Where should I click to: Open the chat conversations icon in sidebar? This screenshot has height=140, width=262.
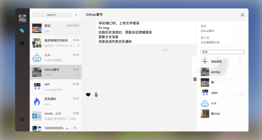(x=22, y=31)
